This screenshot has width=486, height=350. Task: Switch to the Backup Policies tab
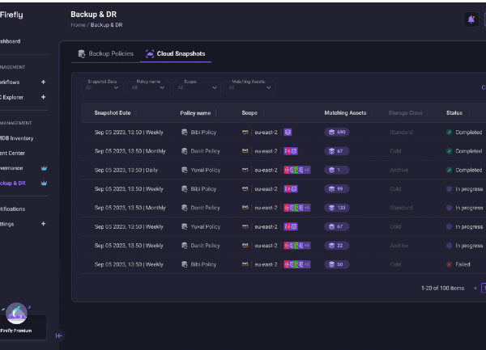(105, 54)
